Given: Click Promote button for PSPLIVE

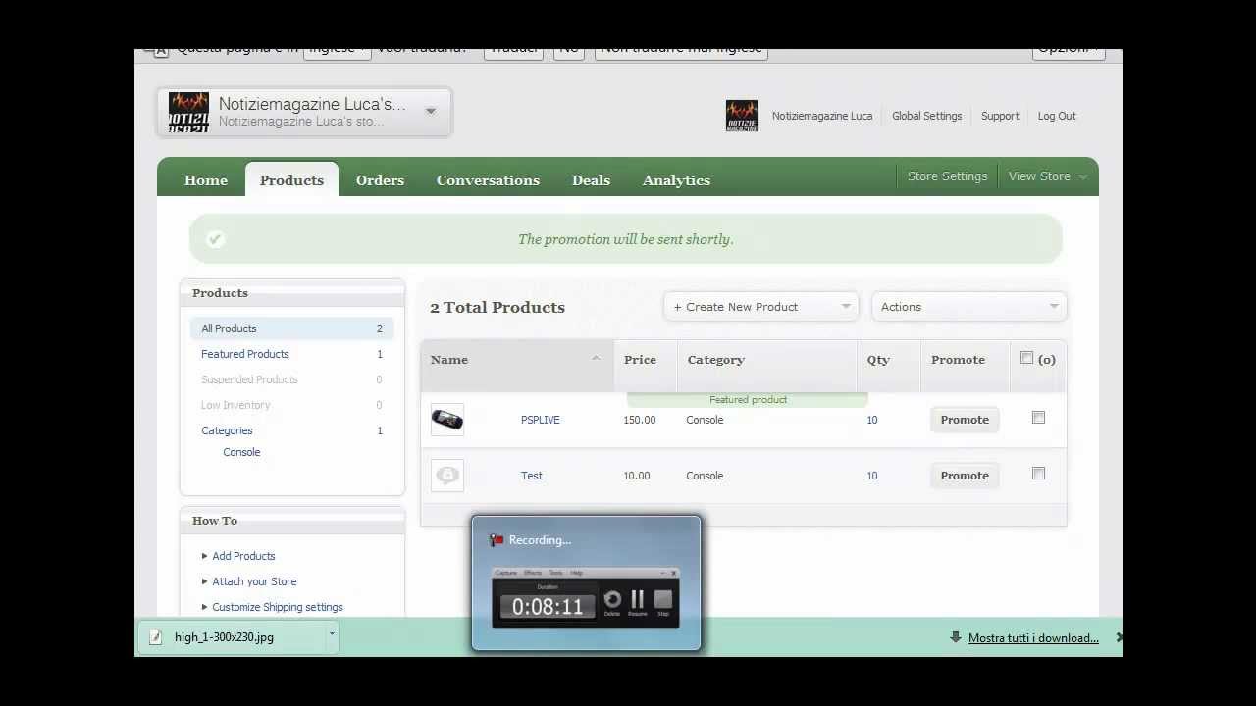Looking at the screenshot, I should (x=965, y=420).
